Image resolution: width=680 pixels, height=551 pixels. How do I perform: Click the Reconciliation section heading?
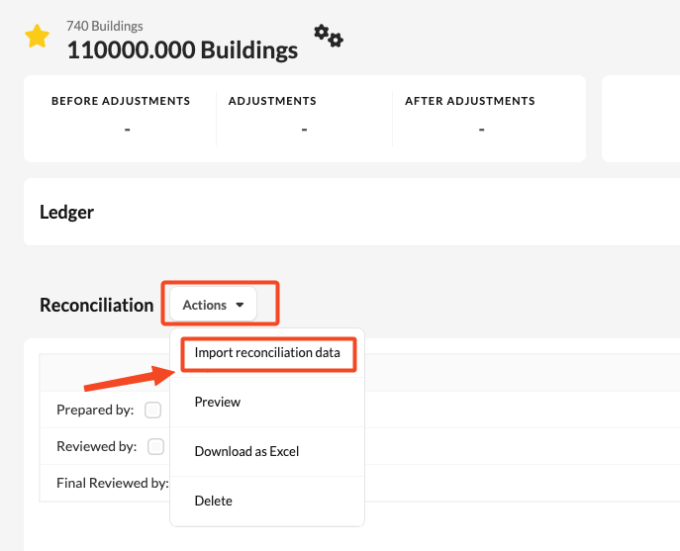point(97,305)
